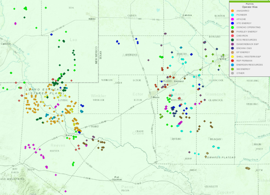Select the APACHE label in the legend
The width and height of the screenshot is (270, 195).
[241, 19]
